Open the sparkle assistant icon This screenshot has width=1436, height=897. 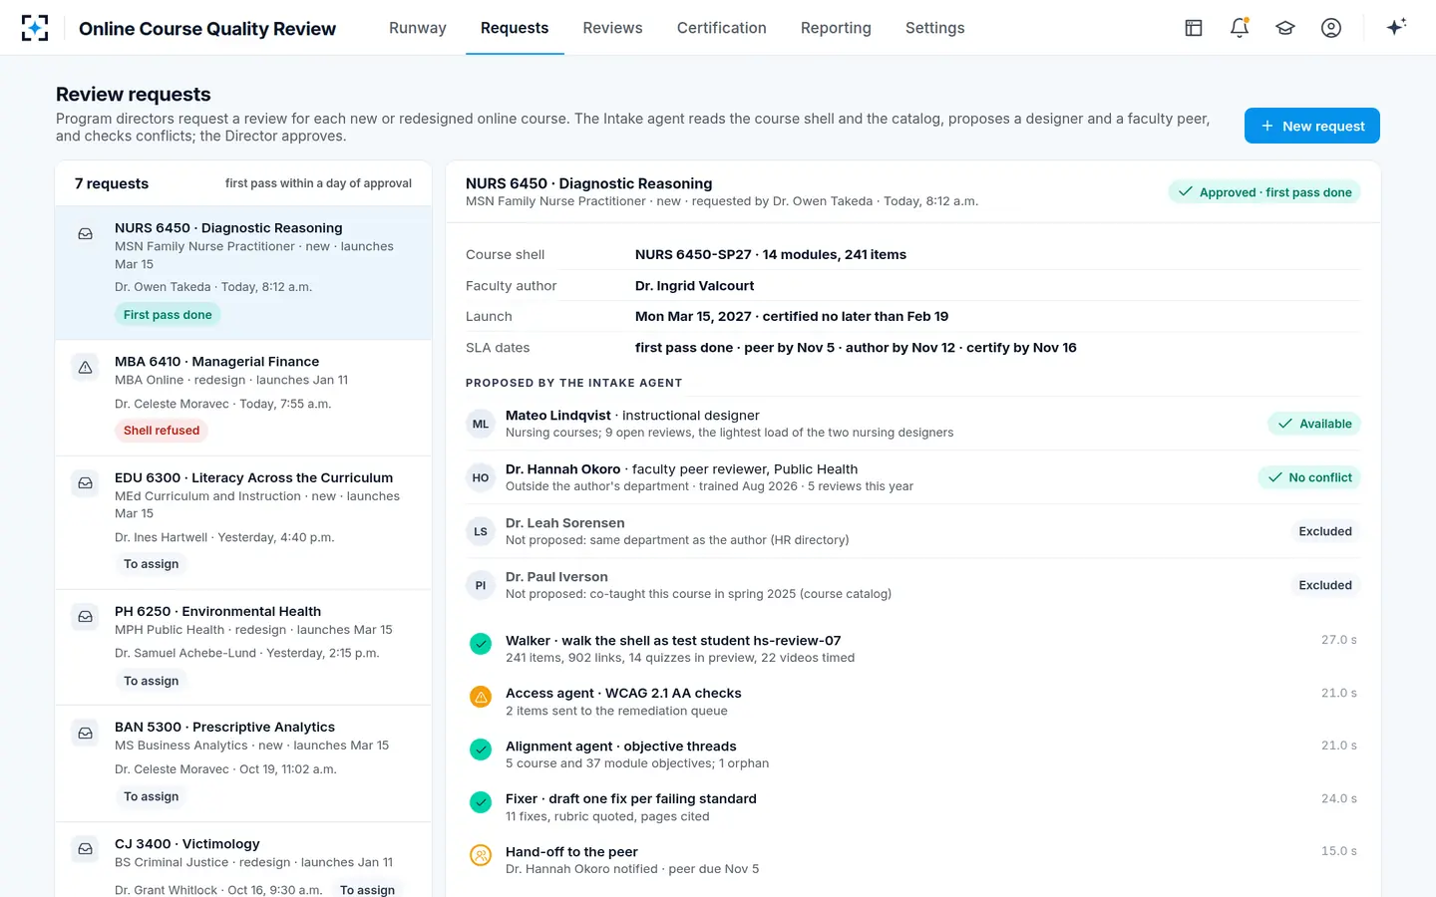tap(1396, 27)
